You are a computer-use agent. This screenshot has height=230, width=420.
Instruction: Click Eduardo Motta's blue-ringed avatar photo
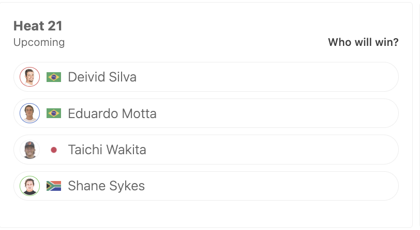29,113
